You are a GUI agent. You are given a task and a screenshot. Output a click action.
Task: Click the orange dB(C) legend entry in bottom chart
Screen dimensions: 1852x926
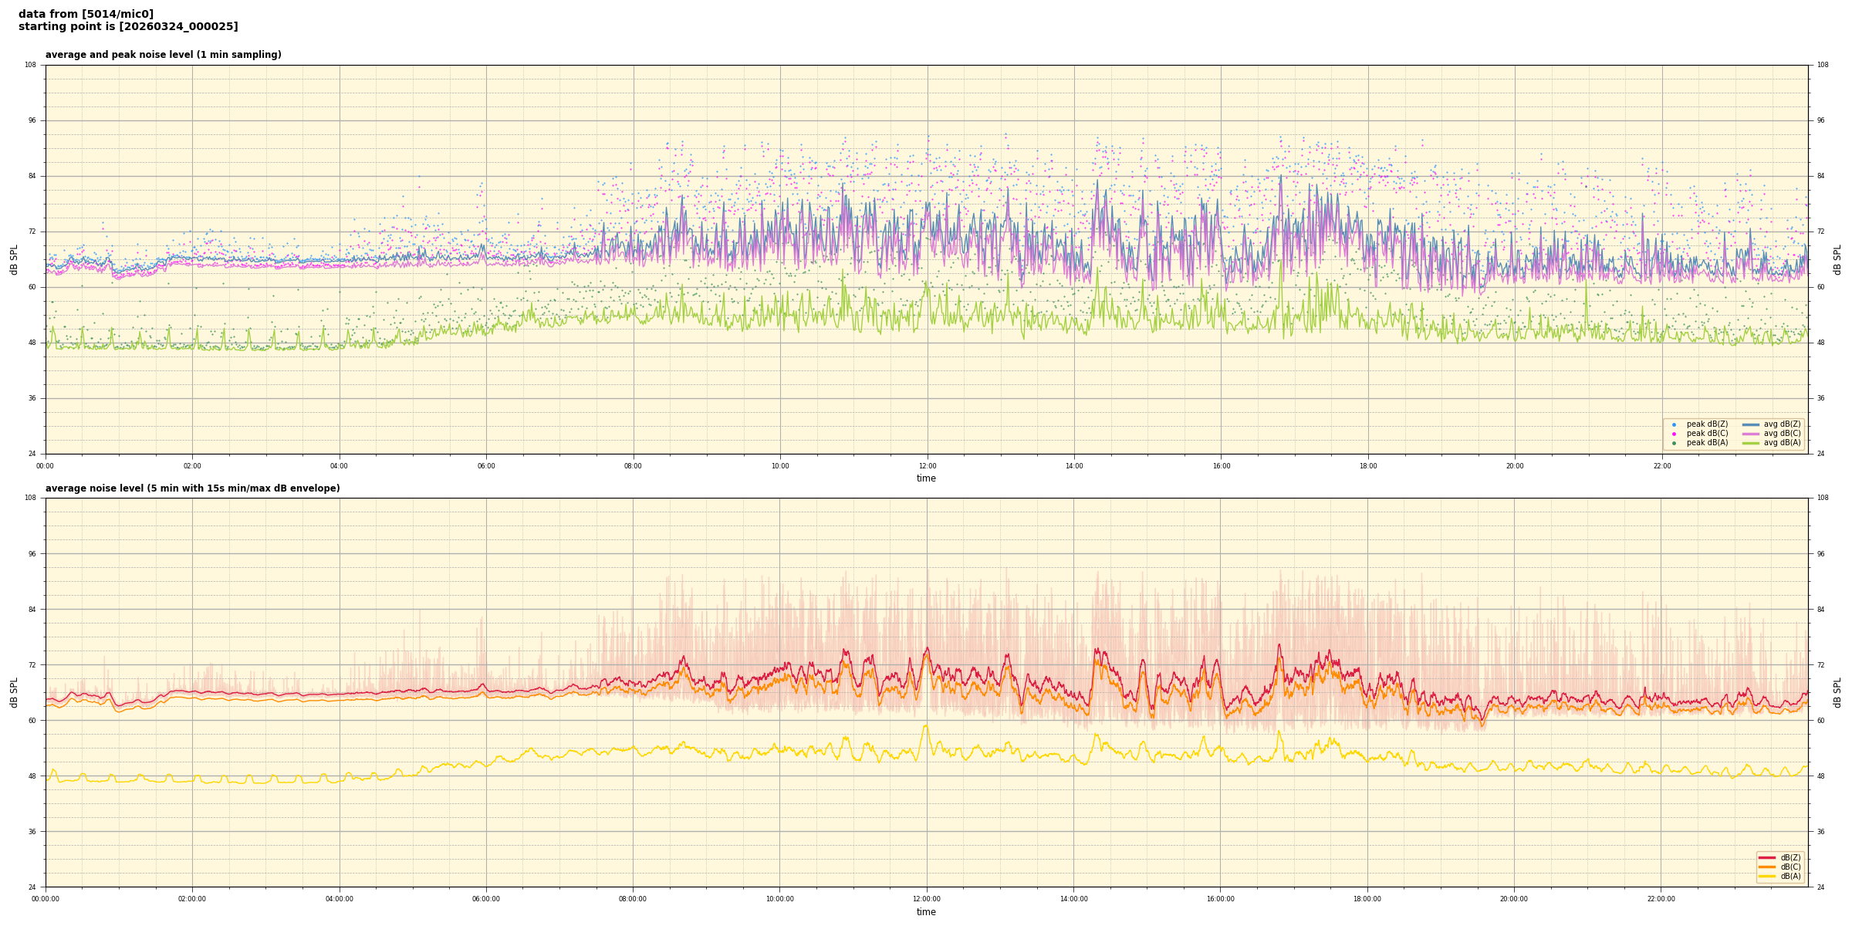[1767, 867]
